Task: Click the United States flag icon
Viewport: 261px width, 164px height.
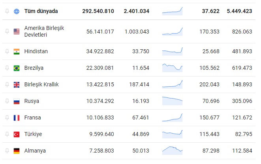Action: pos(17,32)
